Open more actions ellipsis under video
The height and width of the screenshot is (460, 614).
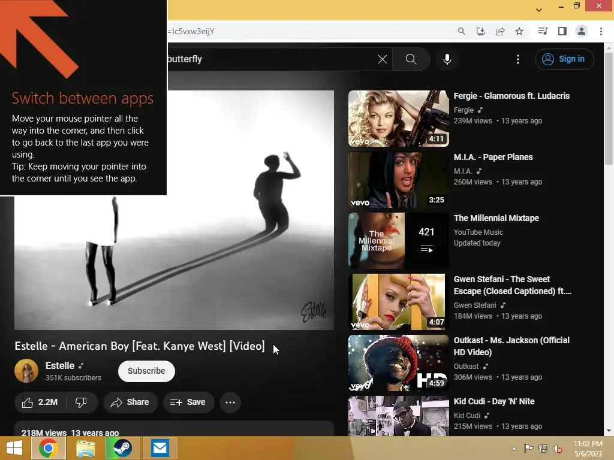point(230,402)
